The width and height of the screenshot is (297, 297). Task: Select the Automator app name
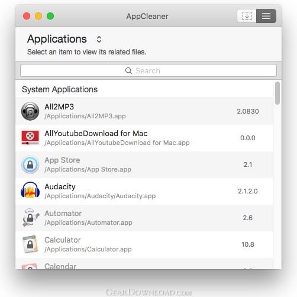(x=63, y=214)
